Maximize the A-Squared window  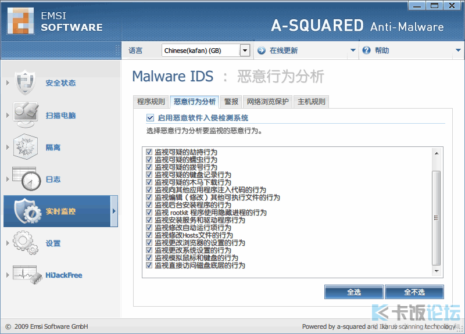click(434, 6)
